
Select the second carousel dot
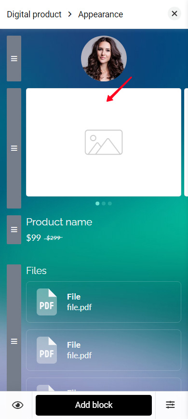tap(104, 204)
